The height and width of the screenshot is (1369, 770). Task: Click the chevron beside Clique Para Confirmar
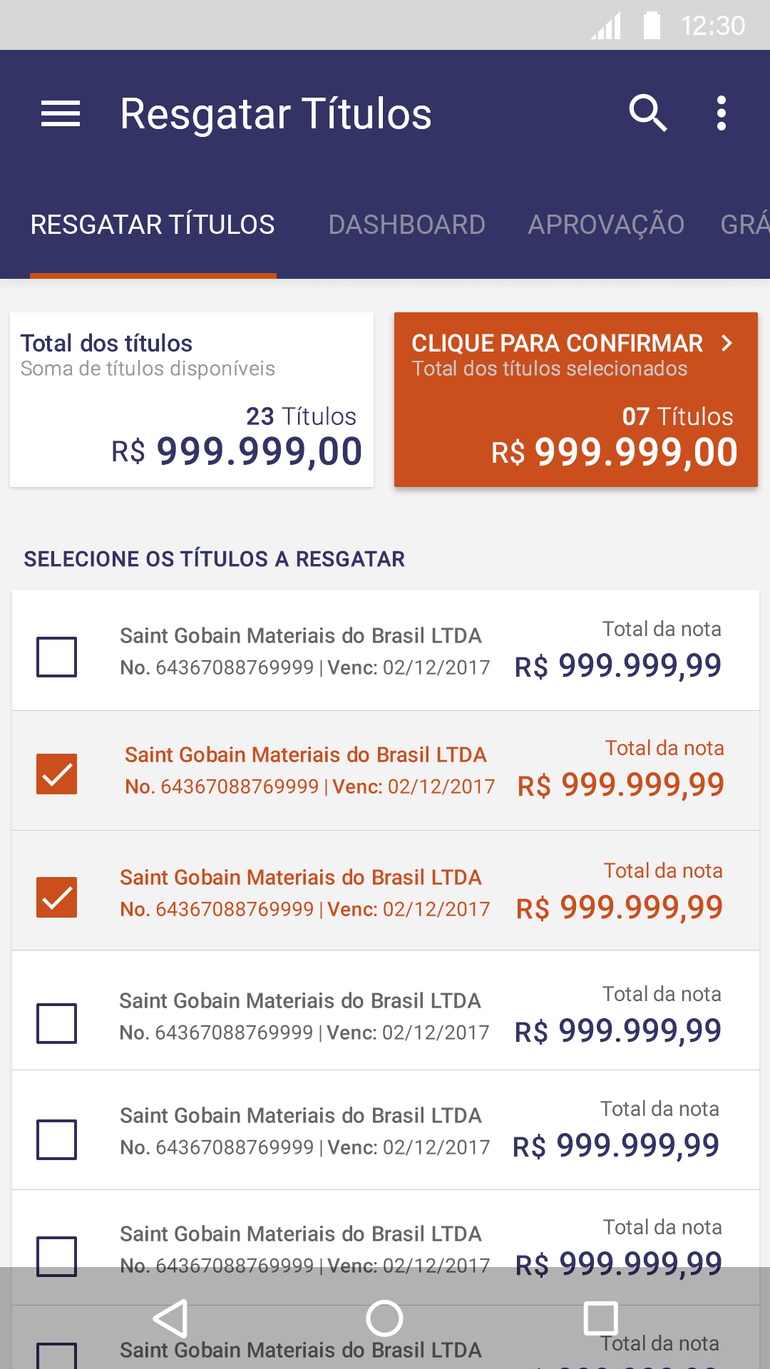(x=727, y=344)
